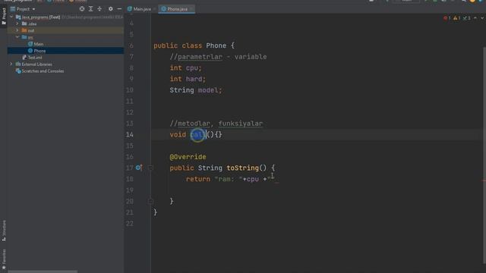
Task: Click the 'void' keyword on line 14
Action: tap(178, 135)
